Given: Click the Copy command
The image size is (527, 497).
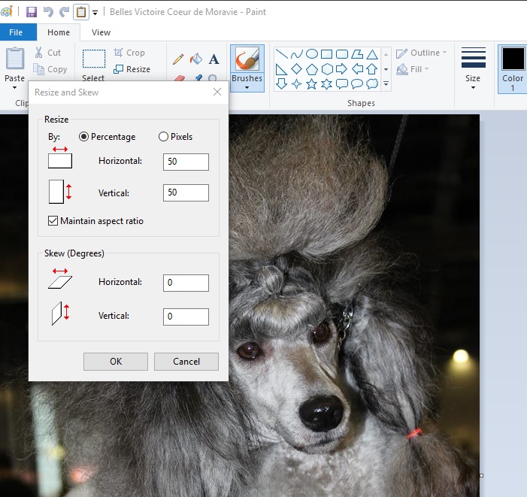Looking at the screenshot, I should [x=50, y=69].
